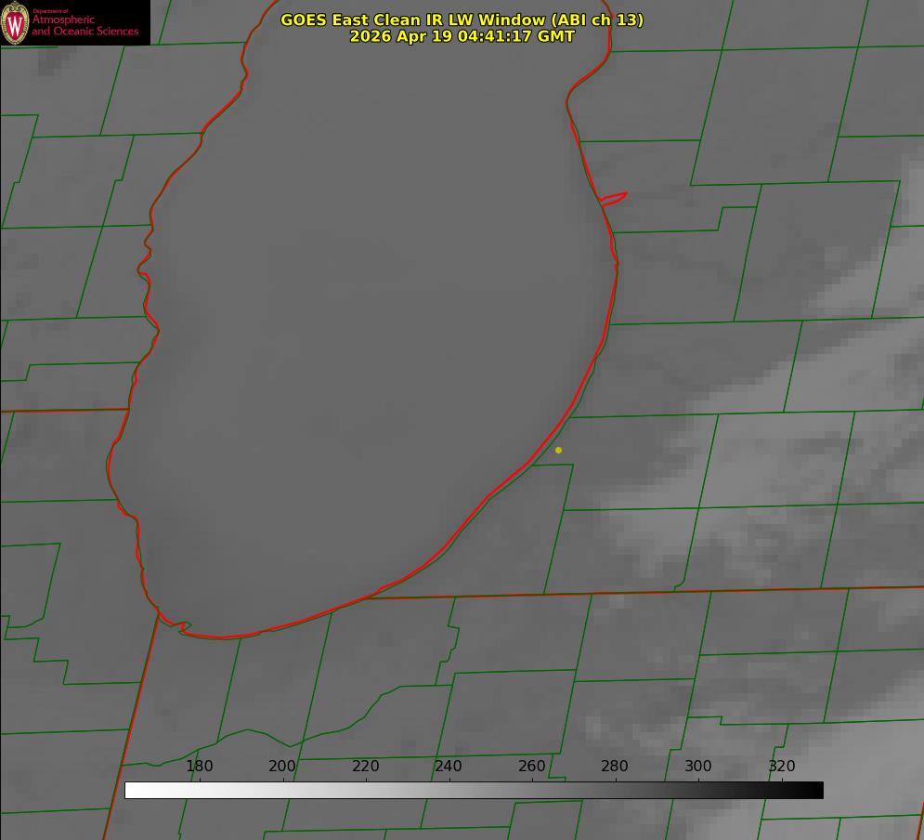Click the 320 colorbar label
924x840 pixels.
coord(782,766)
